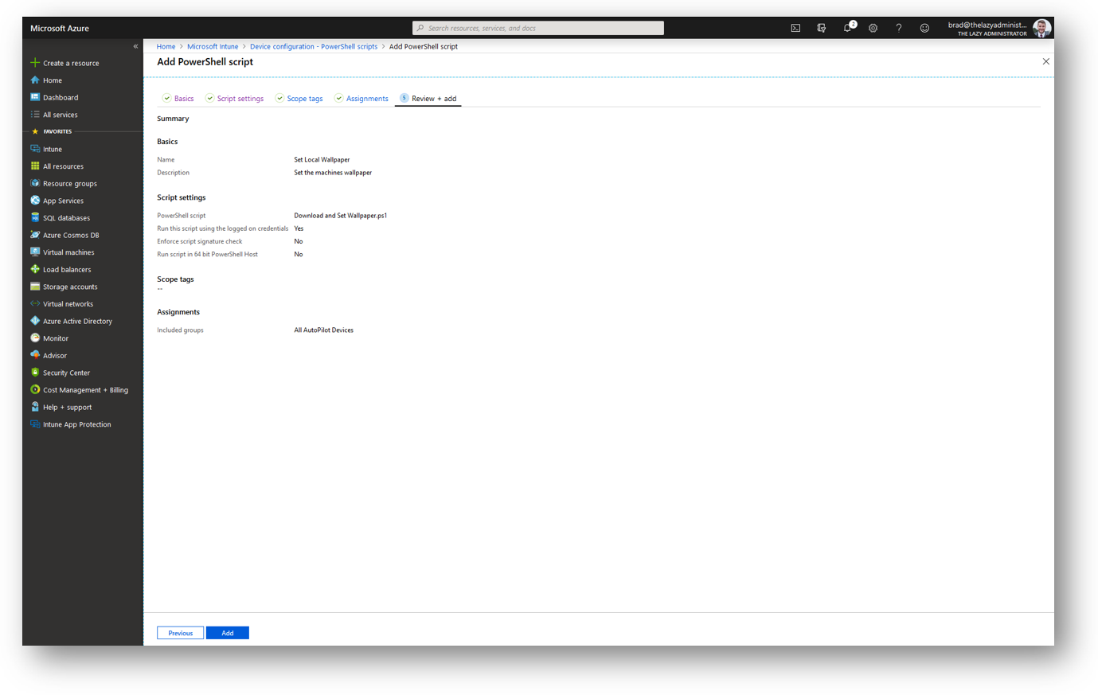Open All resources grid icon
The height and width of the screenshot is (695, 1098).
pos(35,166)
